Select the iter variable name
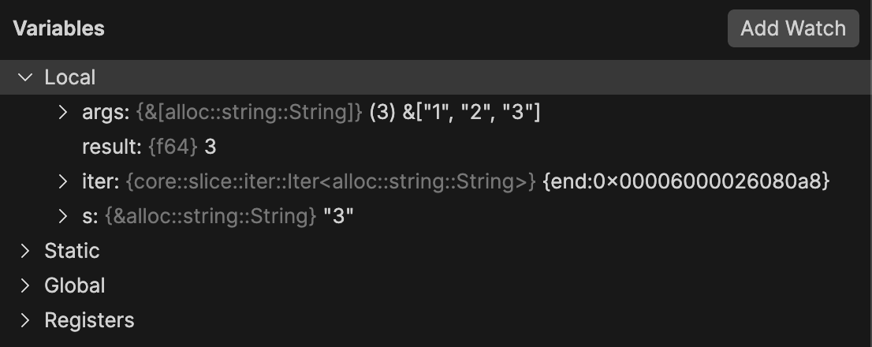The height and width of the screenshot is (347, 872). point(101,181)
